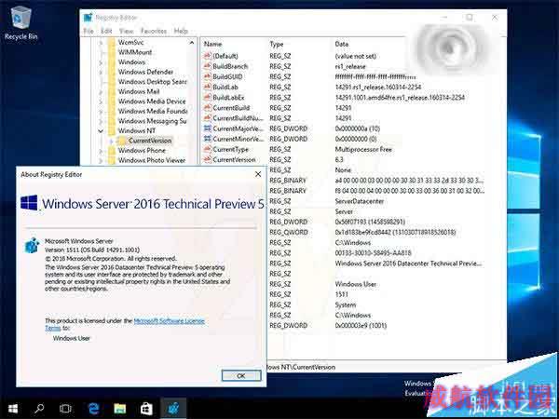Click the 0x0000000a (10) data value
This screenshot has width=559, height=419.
(358, 128)
